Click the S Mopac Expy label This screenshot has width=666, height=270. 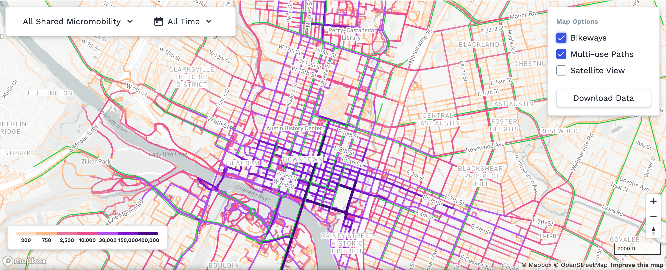pyautogui.click(x=83, y=138)
